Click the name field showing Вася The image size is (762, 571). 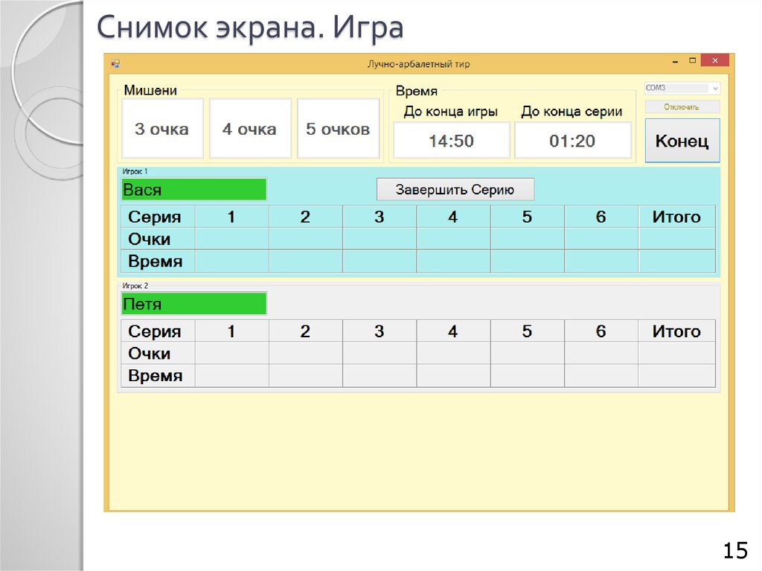(193, 189)
